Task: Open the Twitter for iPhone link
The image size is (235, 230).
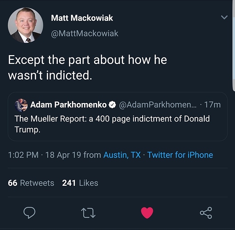Action: (x=180, y=155)
